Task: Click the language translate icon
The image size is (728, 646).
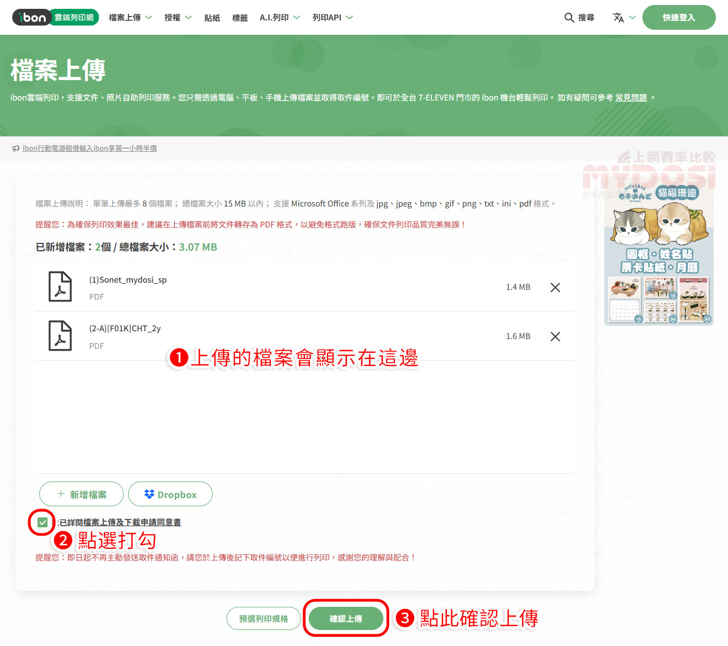Action: [619, 18]
